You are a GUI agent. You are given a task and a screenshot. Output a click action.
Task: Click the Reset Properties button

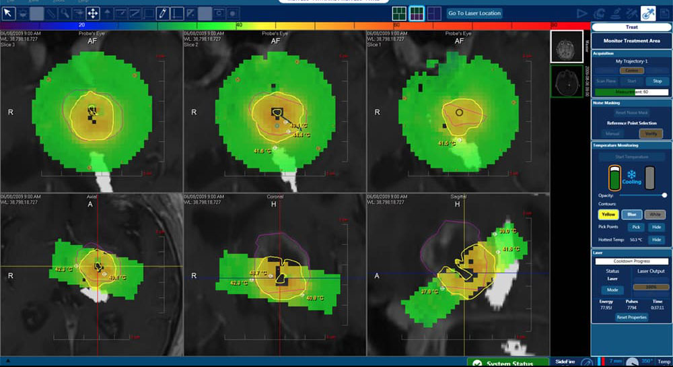(x=631, y=317)
